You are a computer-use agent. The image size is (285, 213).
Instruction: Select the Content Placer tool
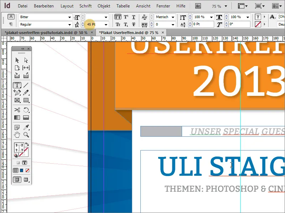point(26,75)
